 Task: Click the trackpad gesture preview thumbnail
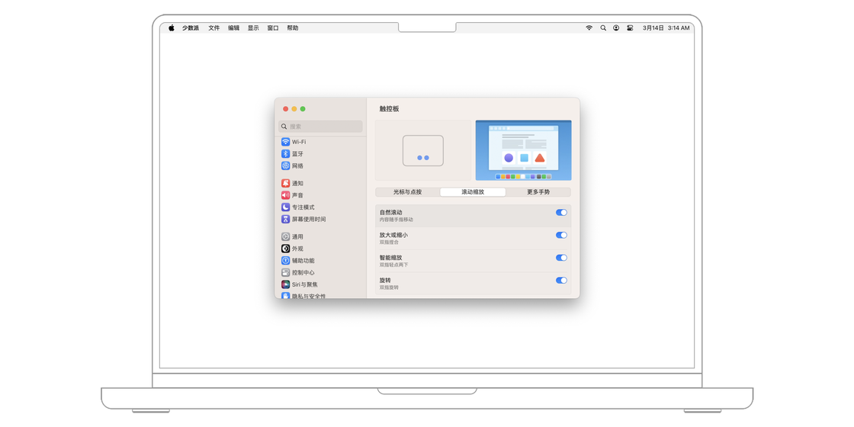[423, 150]
